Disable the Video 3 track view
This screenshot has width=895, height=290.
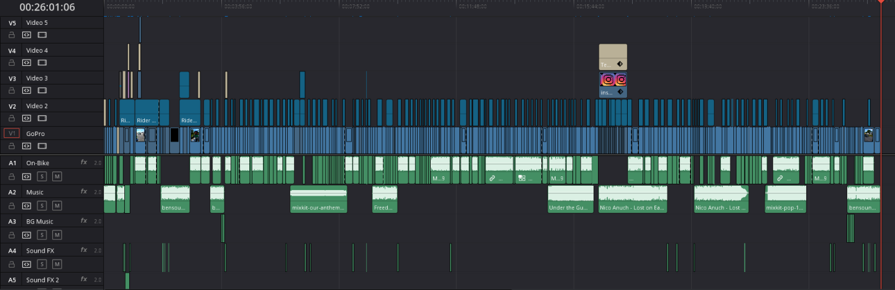point(42,91)
